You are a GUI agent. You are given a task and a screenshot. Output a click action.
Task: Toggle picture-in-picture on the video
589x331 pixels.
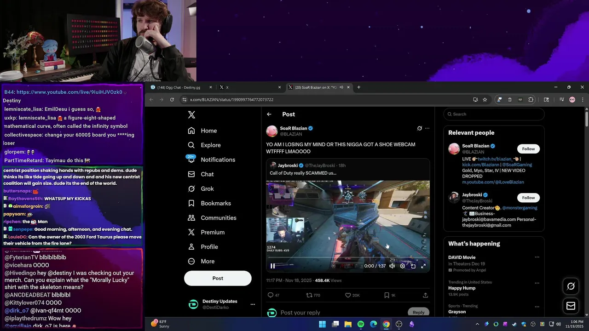click(413, 266)
